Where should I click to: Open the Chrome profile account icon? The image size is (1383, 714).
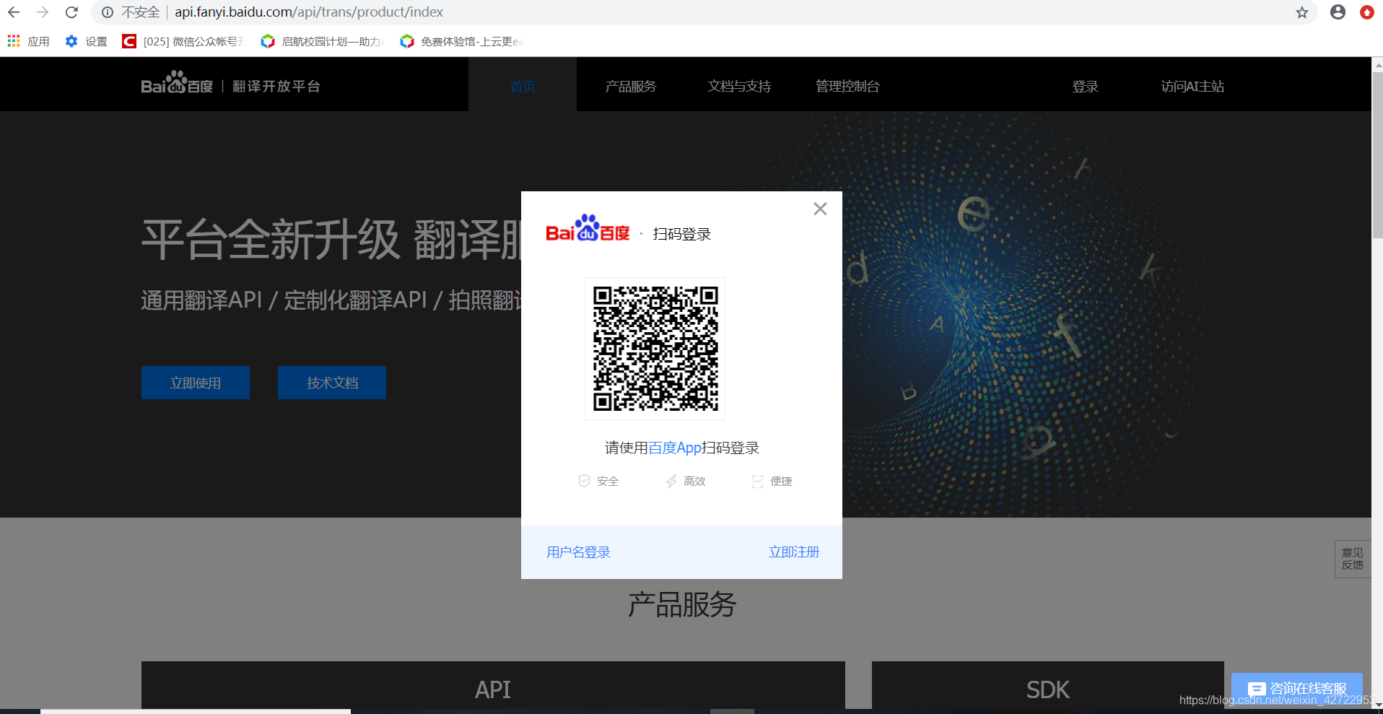tap(1338, 12)
